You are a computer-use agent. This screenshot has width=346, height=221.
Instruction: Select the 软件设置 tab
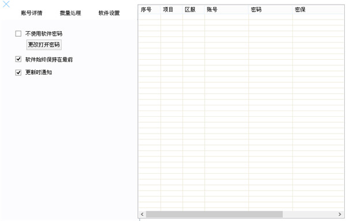coord(109,13)
